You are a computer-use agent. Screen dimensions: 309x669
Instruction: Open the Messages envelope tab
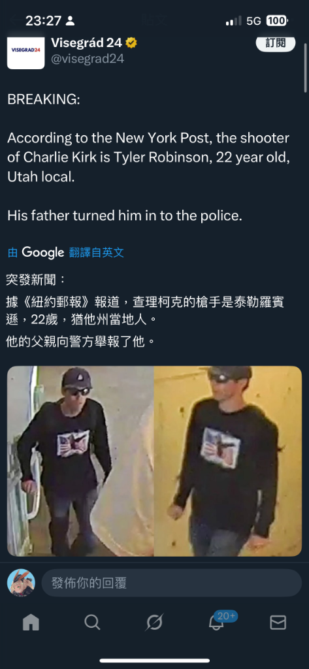(278, 623)
